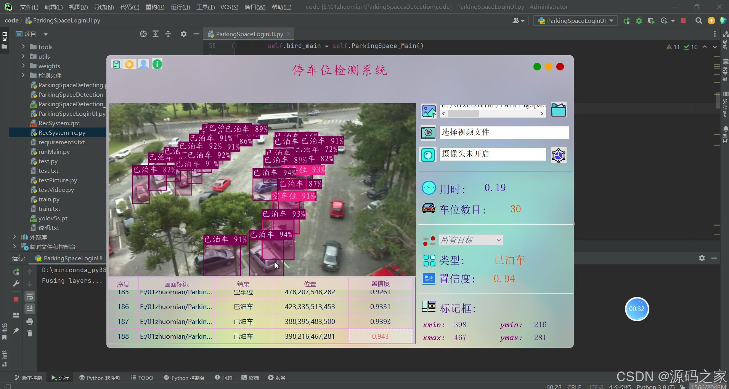Viewport: 729px width, 389px height.
Task: Click the green info icon in detection app
Action: (x=157, y=64)
